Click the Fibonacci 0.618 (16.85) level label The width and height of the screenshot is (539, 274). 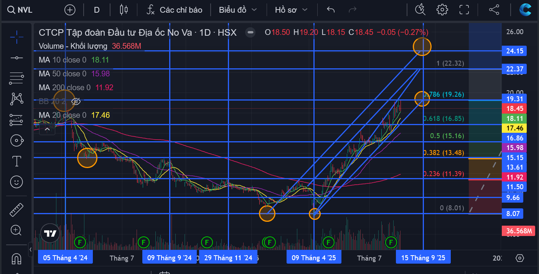click(x=443, y=119)
